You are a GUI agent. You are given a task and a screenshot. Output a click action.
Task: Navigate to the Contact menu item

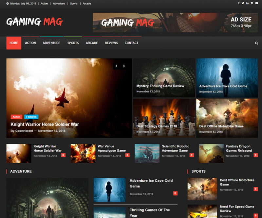(x=131, y=43)
